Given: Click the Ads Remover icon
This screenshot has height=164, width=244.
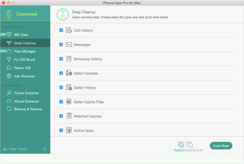Looking at the screenshot, I should pos(9,76).
